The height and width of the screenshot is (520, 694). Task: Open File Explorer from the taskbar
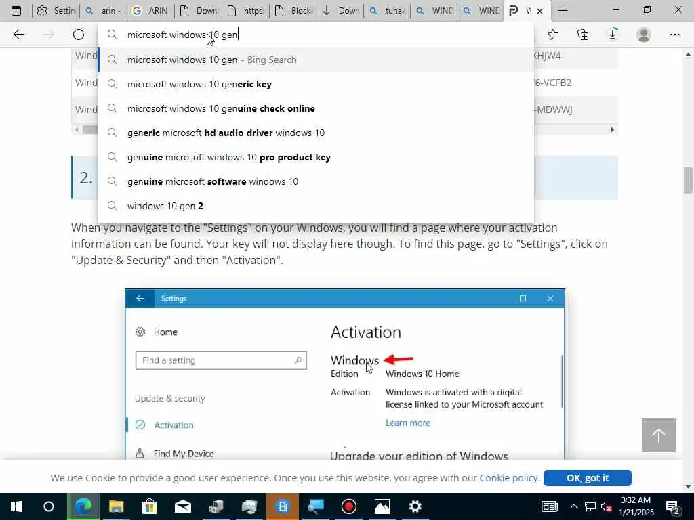117,506
